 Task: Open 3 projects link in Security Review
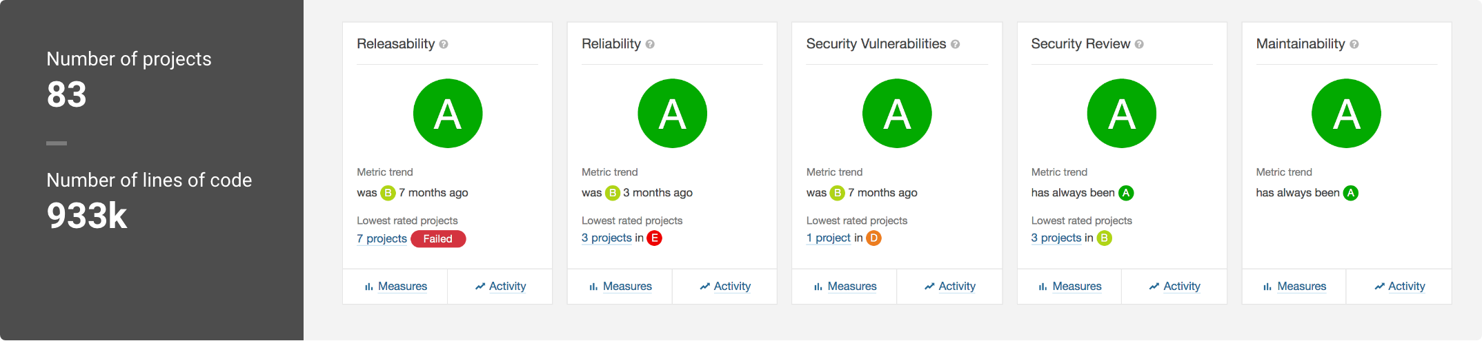1056,238
